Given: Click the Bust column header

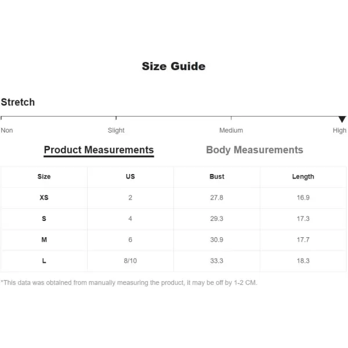Looking at the screenshot, I should pos(217,176).
